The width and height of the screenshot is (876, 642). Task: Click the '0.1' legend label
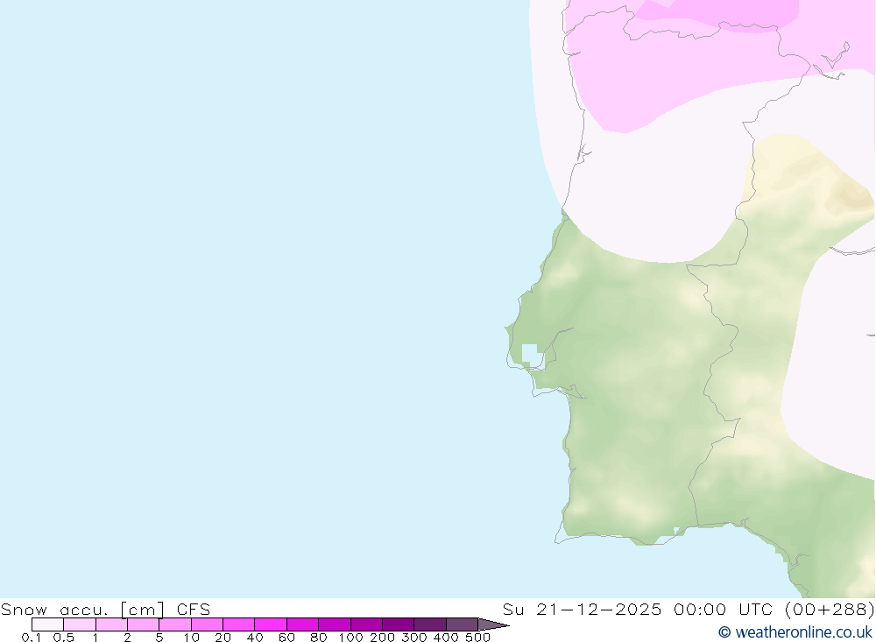(x=32, y=637)
